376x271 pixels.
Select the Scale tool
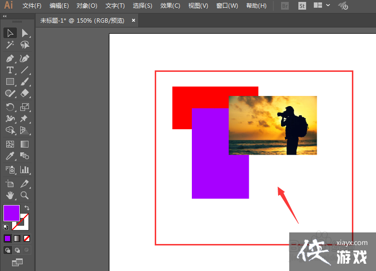point(25,107)
